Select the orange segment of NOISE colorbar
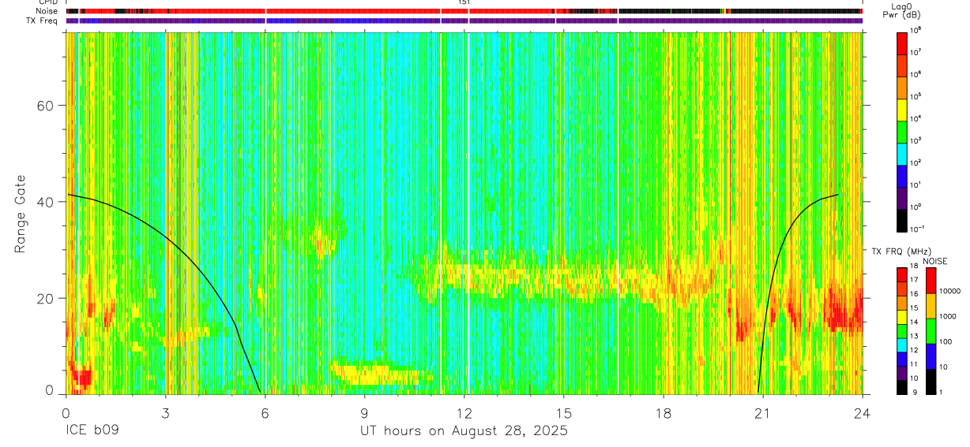Image resolution: width=970 pixels, height=447 pixels. [x=931, y=306]
